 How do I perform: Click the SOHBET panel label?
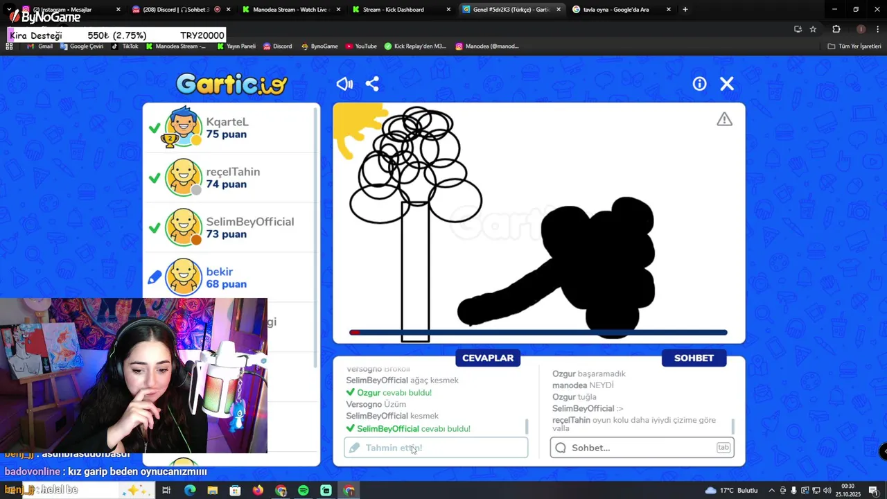coord(694,358)
